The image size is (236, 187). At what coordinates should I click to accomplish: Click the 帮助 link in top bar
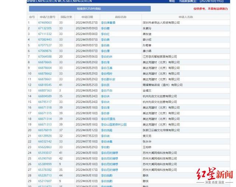tap(172, 1)
